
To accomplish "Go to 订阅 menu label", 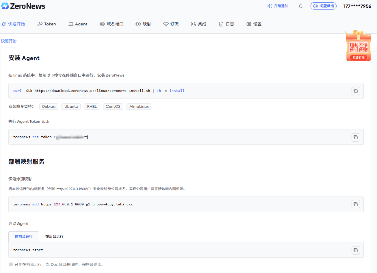I will tap(175, 24).
